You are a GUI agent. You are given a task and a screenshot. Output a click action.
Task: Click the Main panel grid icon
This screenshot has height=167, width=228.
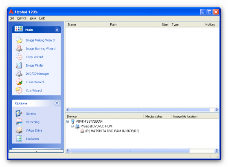(19, 28)
